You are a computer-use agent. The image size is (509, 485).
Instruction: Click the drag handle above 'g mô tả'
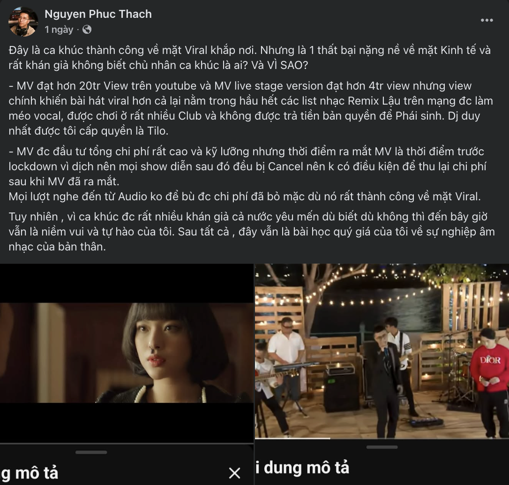91,452
